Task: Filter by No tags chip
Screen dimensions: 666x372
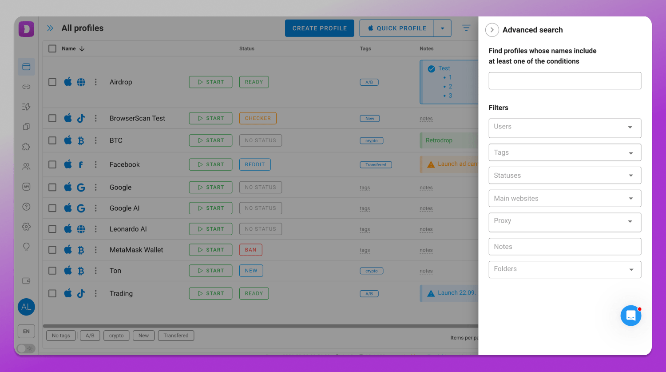Action: (x=61, y=336)
